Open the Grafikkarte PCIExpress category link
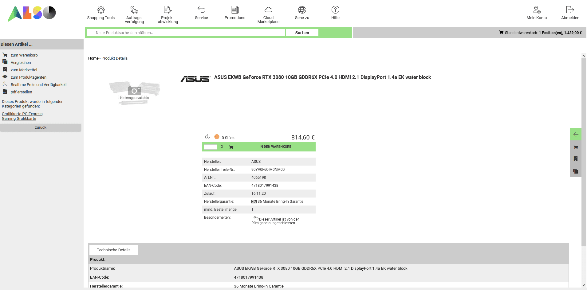 [x=22, y=114]
